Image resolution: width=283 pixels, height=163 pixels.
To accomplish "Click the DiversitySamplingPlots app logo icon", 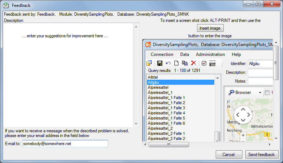I will pyautogui.click(x=148, y=44).
